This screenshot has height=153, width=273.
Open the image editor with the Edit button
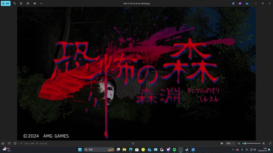[x=6, y=3]
